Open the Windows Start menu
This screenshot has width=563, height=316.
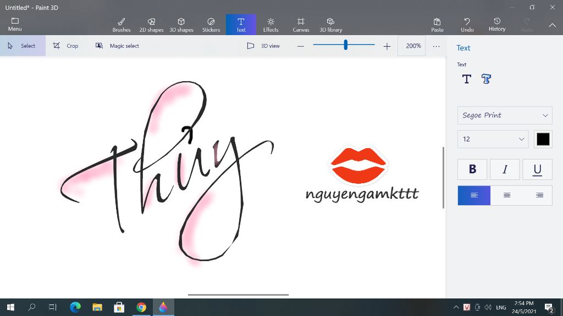(x=11, y=307)
